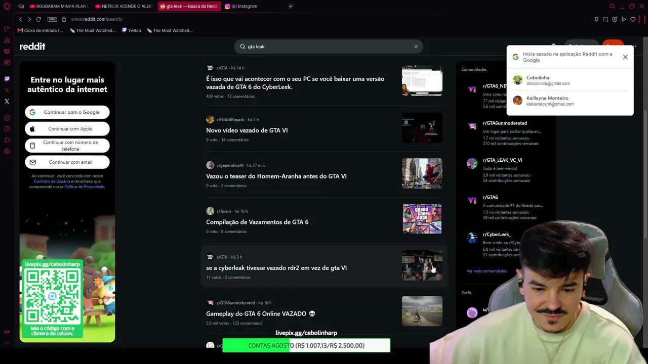The height and width of the screenshot is (364, 648).
Task: Open the Twitch bookmark in bookmarks bar
Action: click(x=131, y=30)
